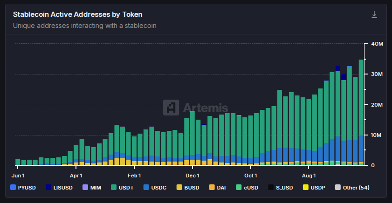
Task: Click the Jun 1 axis label
Action: click(18, 176)
